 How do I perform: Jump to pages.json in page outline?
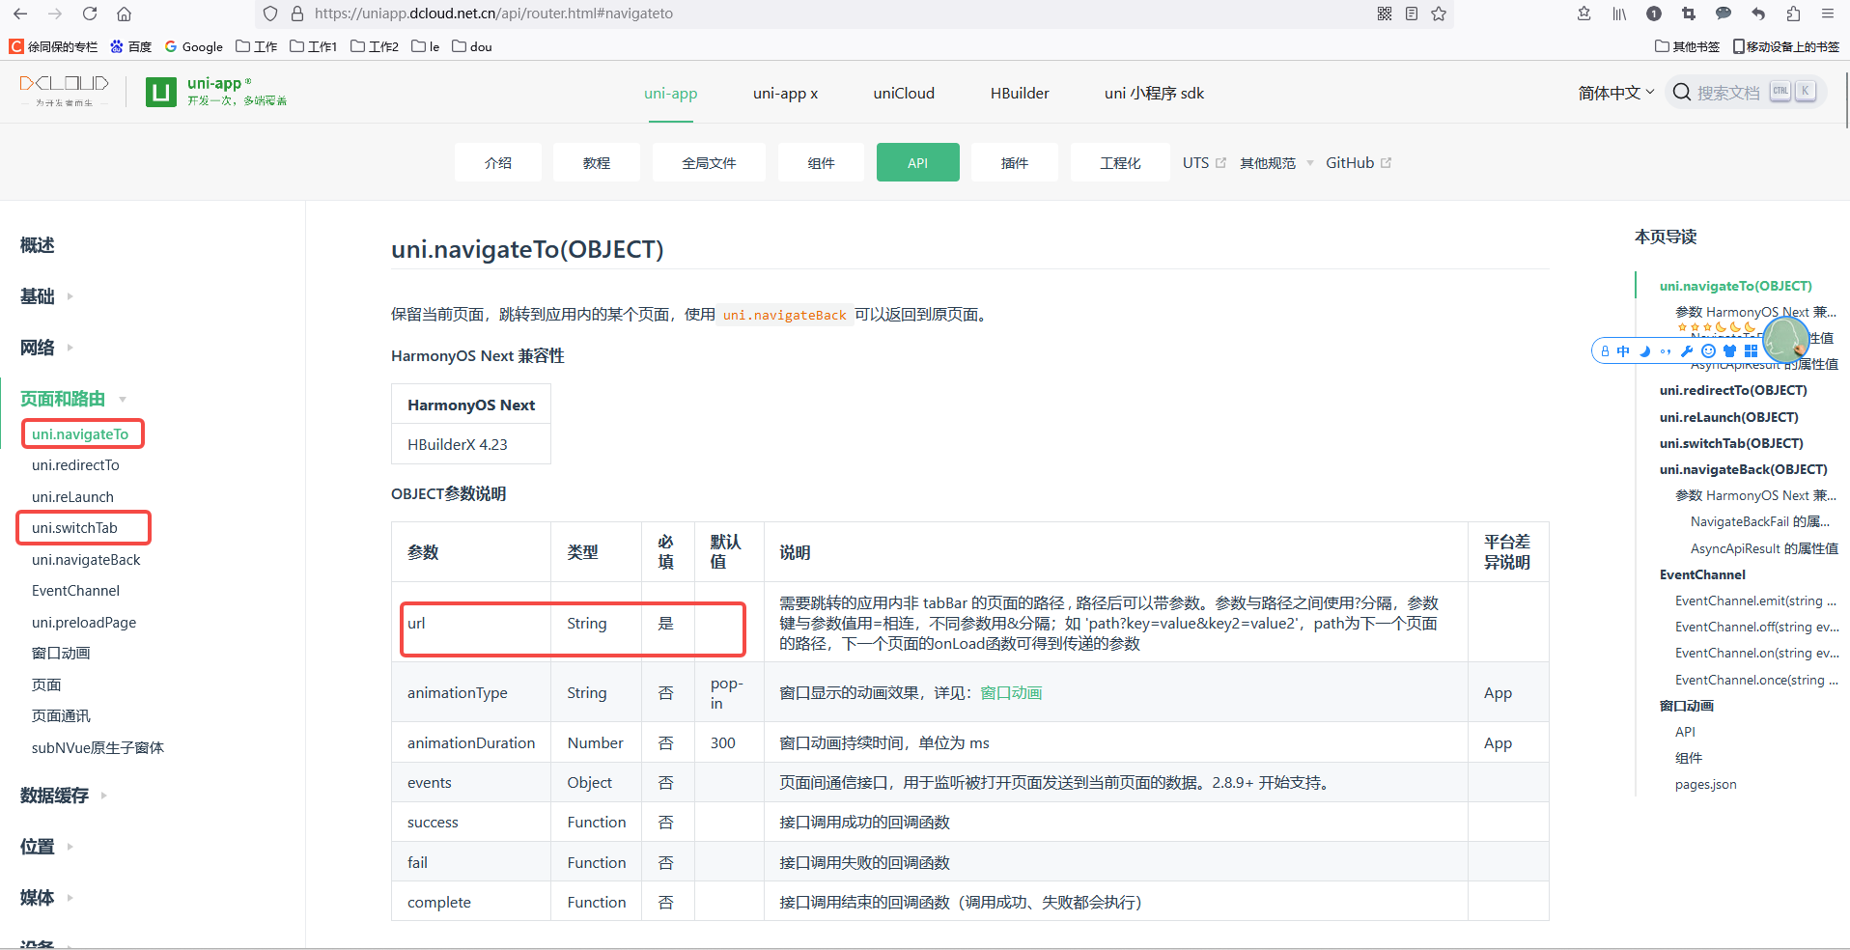click(x=1705, y=784)
